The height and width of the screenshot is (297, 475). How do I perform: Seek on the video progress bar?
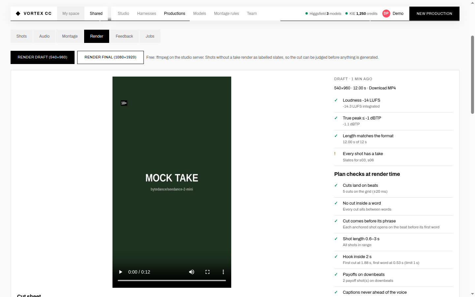(x=172, y=280)
